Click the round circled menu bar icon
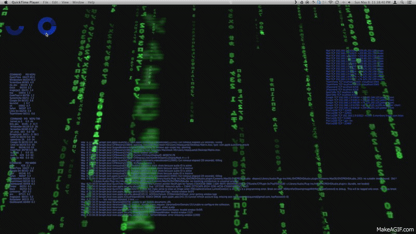This screenshot has width=416, height=234. 307,3
